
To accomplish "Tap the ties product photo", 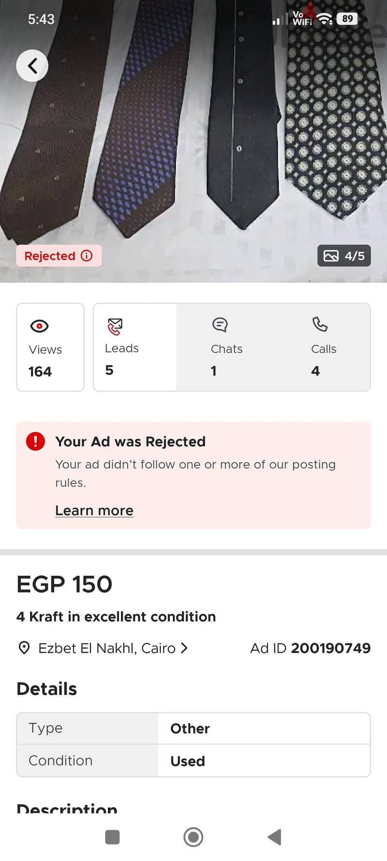I will (193, 141).
